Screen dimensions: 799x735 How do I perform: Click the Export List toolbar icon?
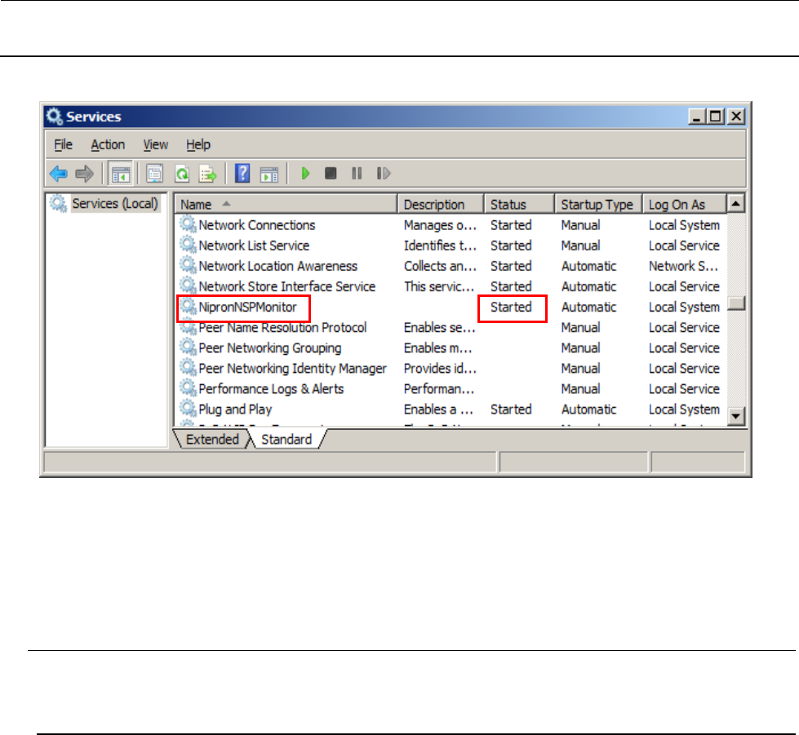click(208, 175)
